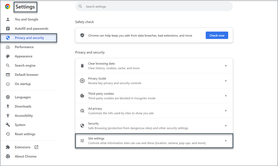
Task: Click the Safety check heading
Action: tap(84, 22)
